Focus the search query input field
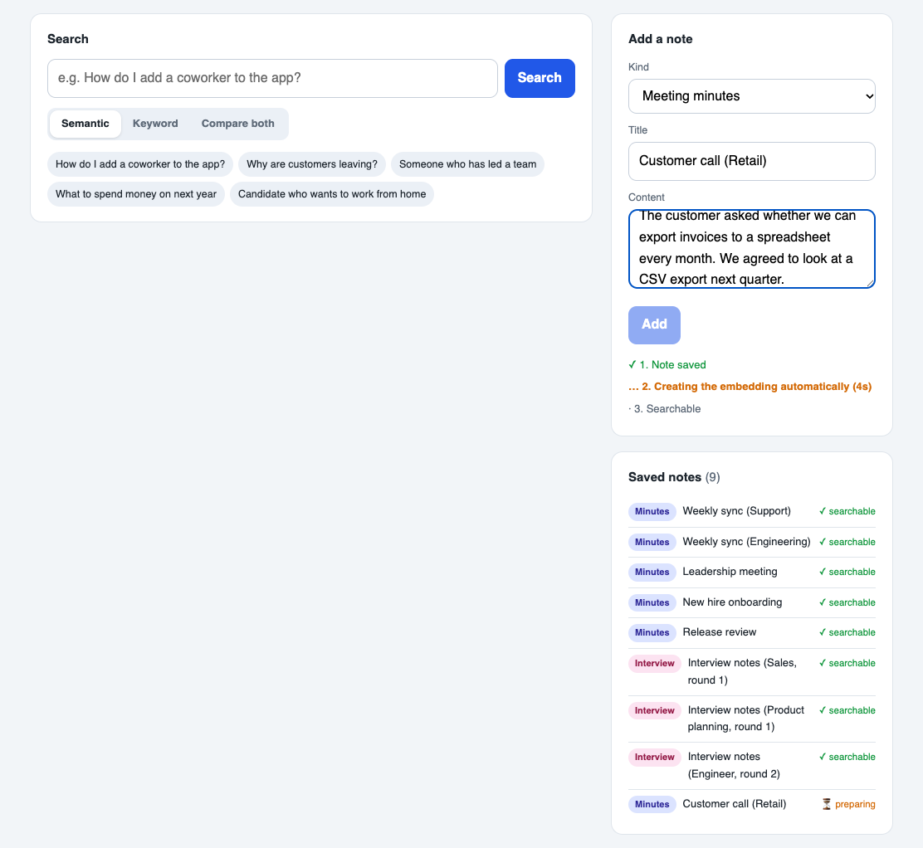923x848 pixels. tap(272, 78)
